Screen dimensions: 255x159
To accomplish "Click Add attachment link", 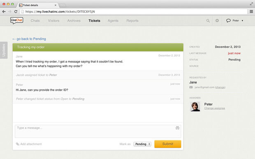I will 31,144.
